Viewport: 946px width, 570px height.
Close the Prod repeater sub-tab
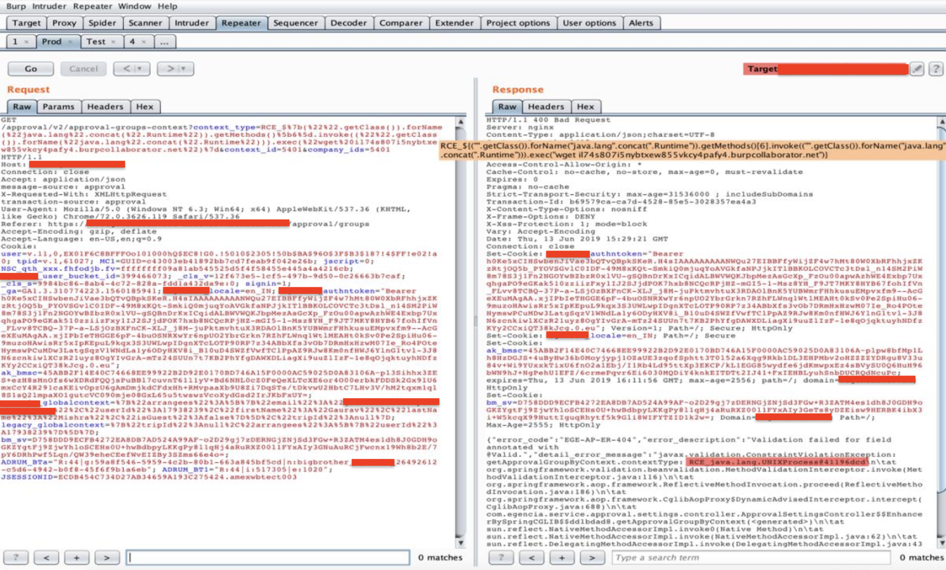pyautogui.click(x=70, y=42)
